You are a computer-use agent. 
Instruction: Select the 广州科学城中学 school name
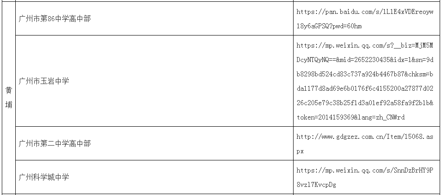point(44,177)
